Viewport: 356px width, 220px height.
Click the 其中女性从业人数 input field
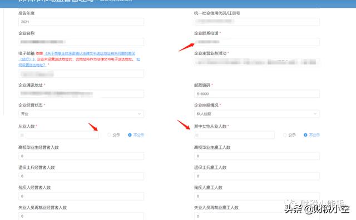234,135
